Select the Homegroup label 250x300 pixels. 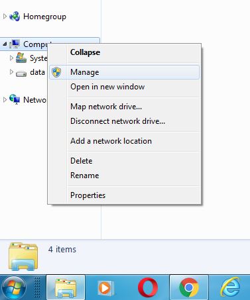click(x=44, y=17)
